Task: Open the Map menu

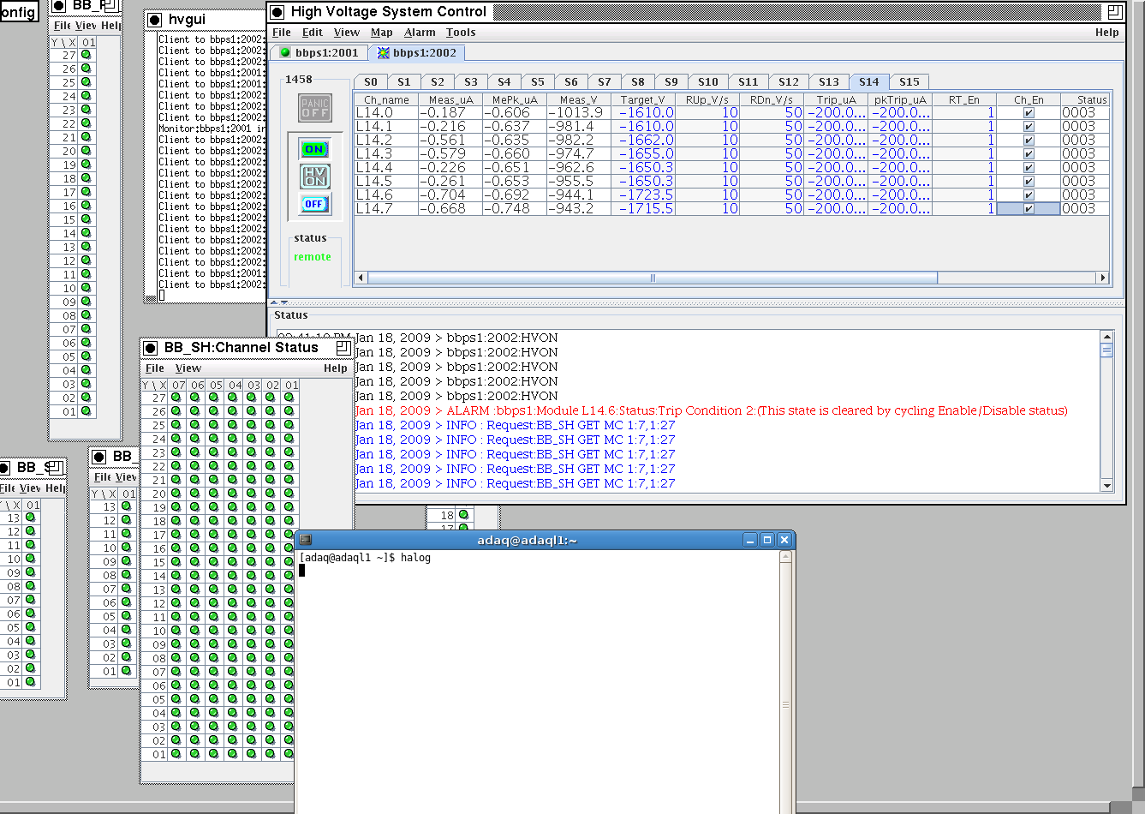Action: click(382, 33)
